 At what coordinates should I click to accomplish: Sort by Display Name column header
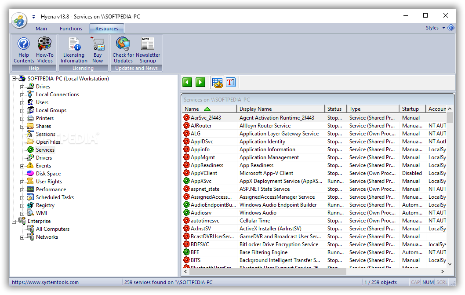(280, 109)
